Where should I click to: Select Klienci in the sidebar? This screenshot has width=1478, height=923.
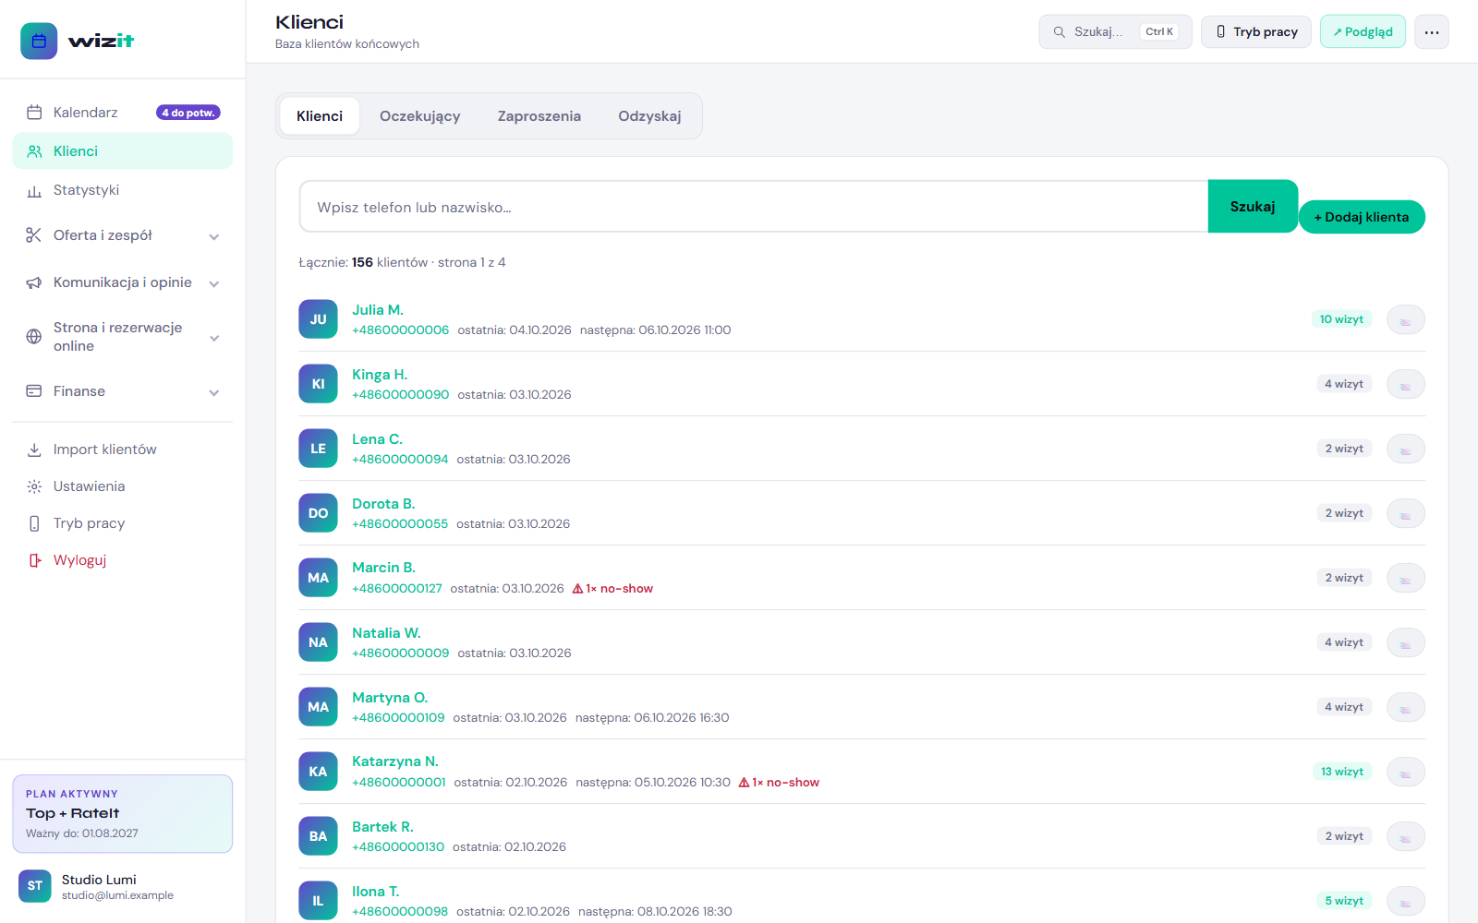pyautogui.click(x=122, y=151)
